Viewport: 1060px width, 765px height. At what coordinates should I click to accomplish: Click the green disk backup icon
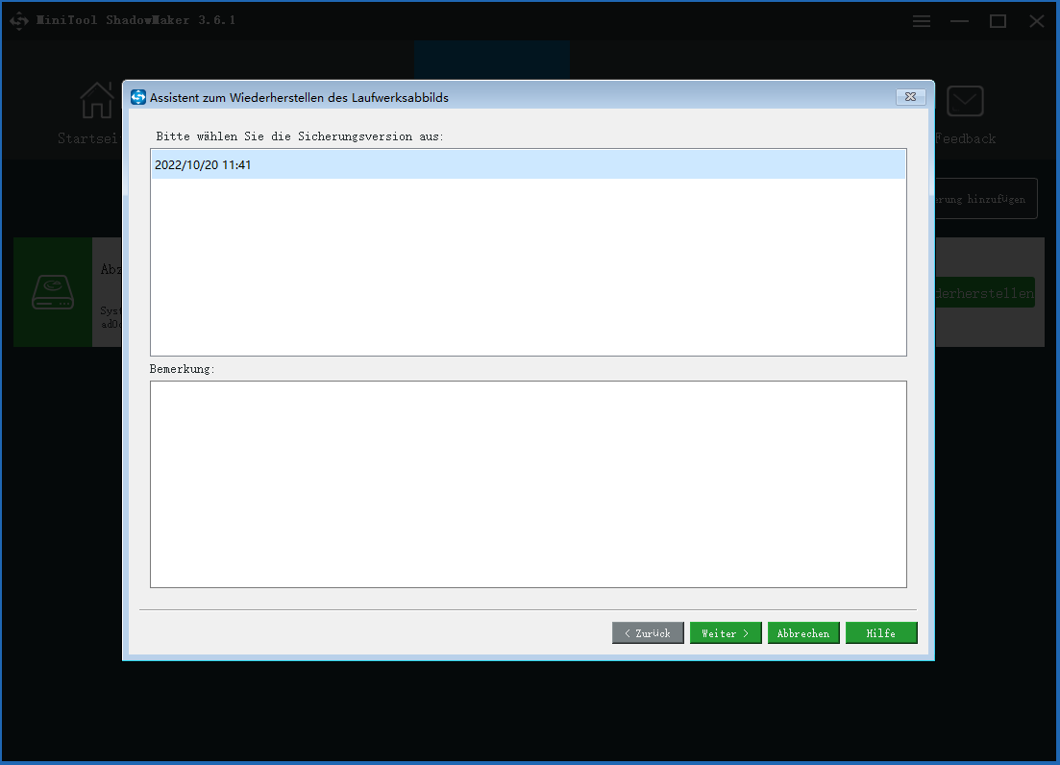(53, 292)
